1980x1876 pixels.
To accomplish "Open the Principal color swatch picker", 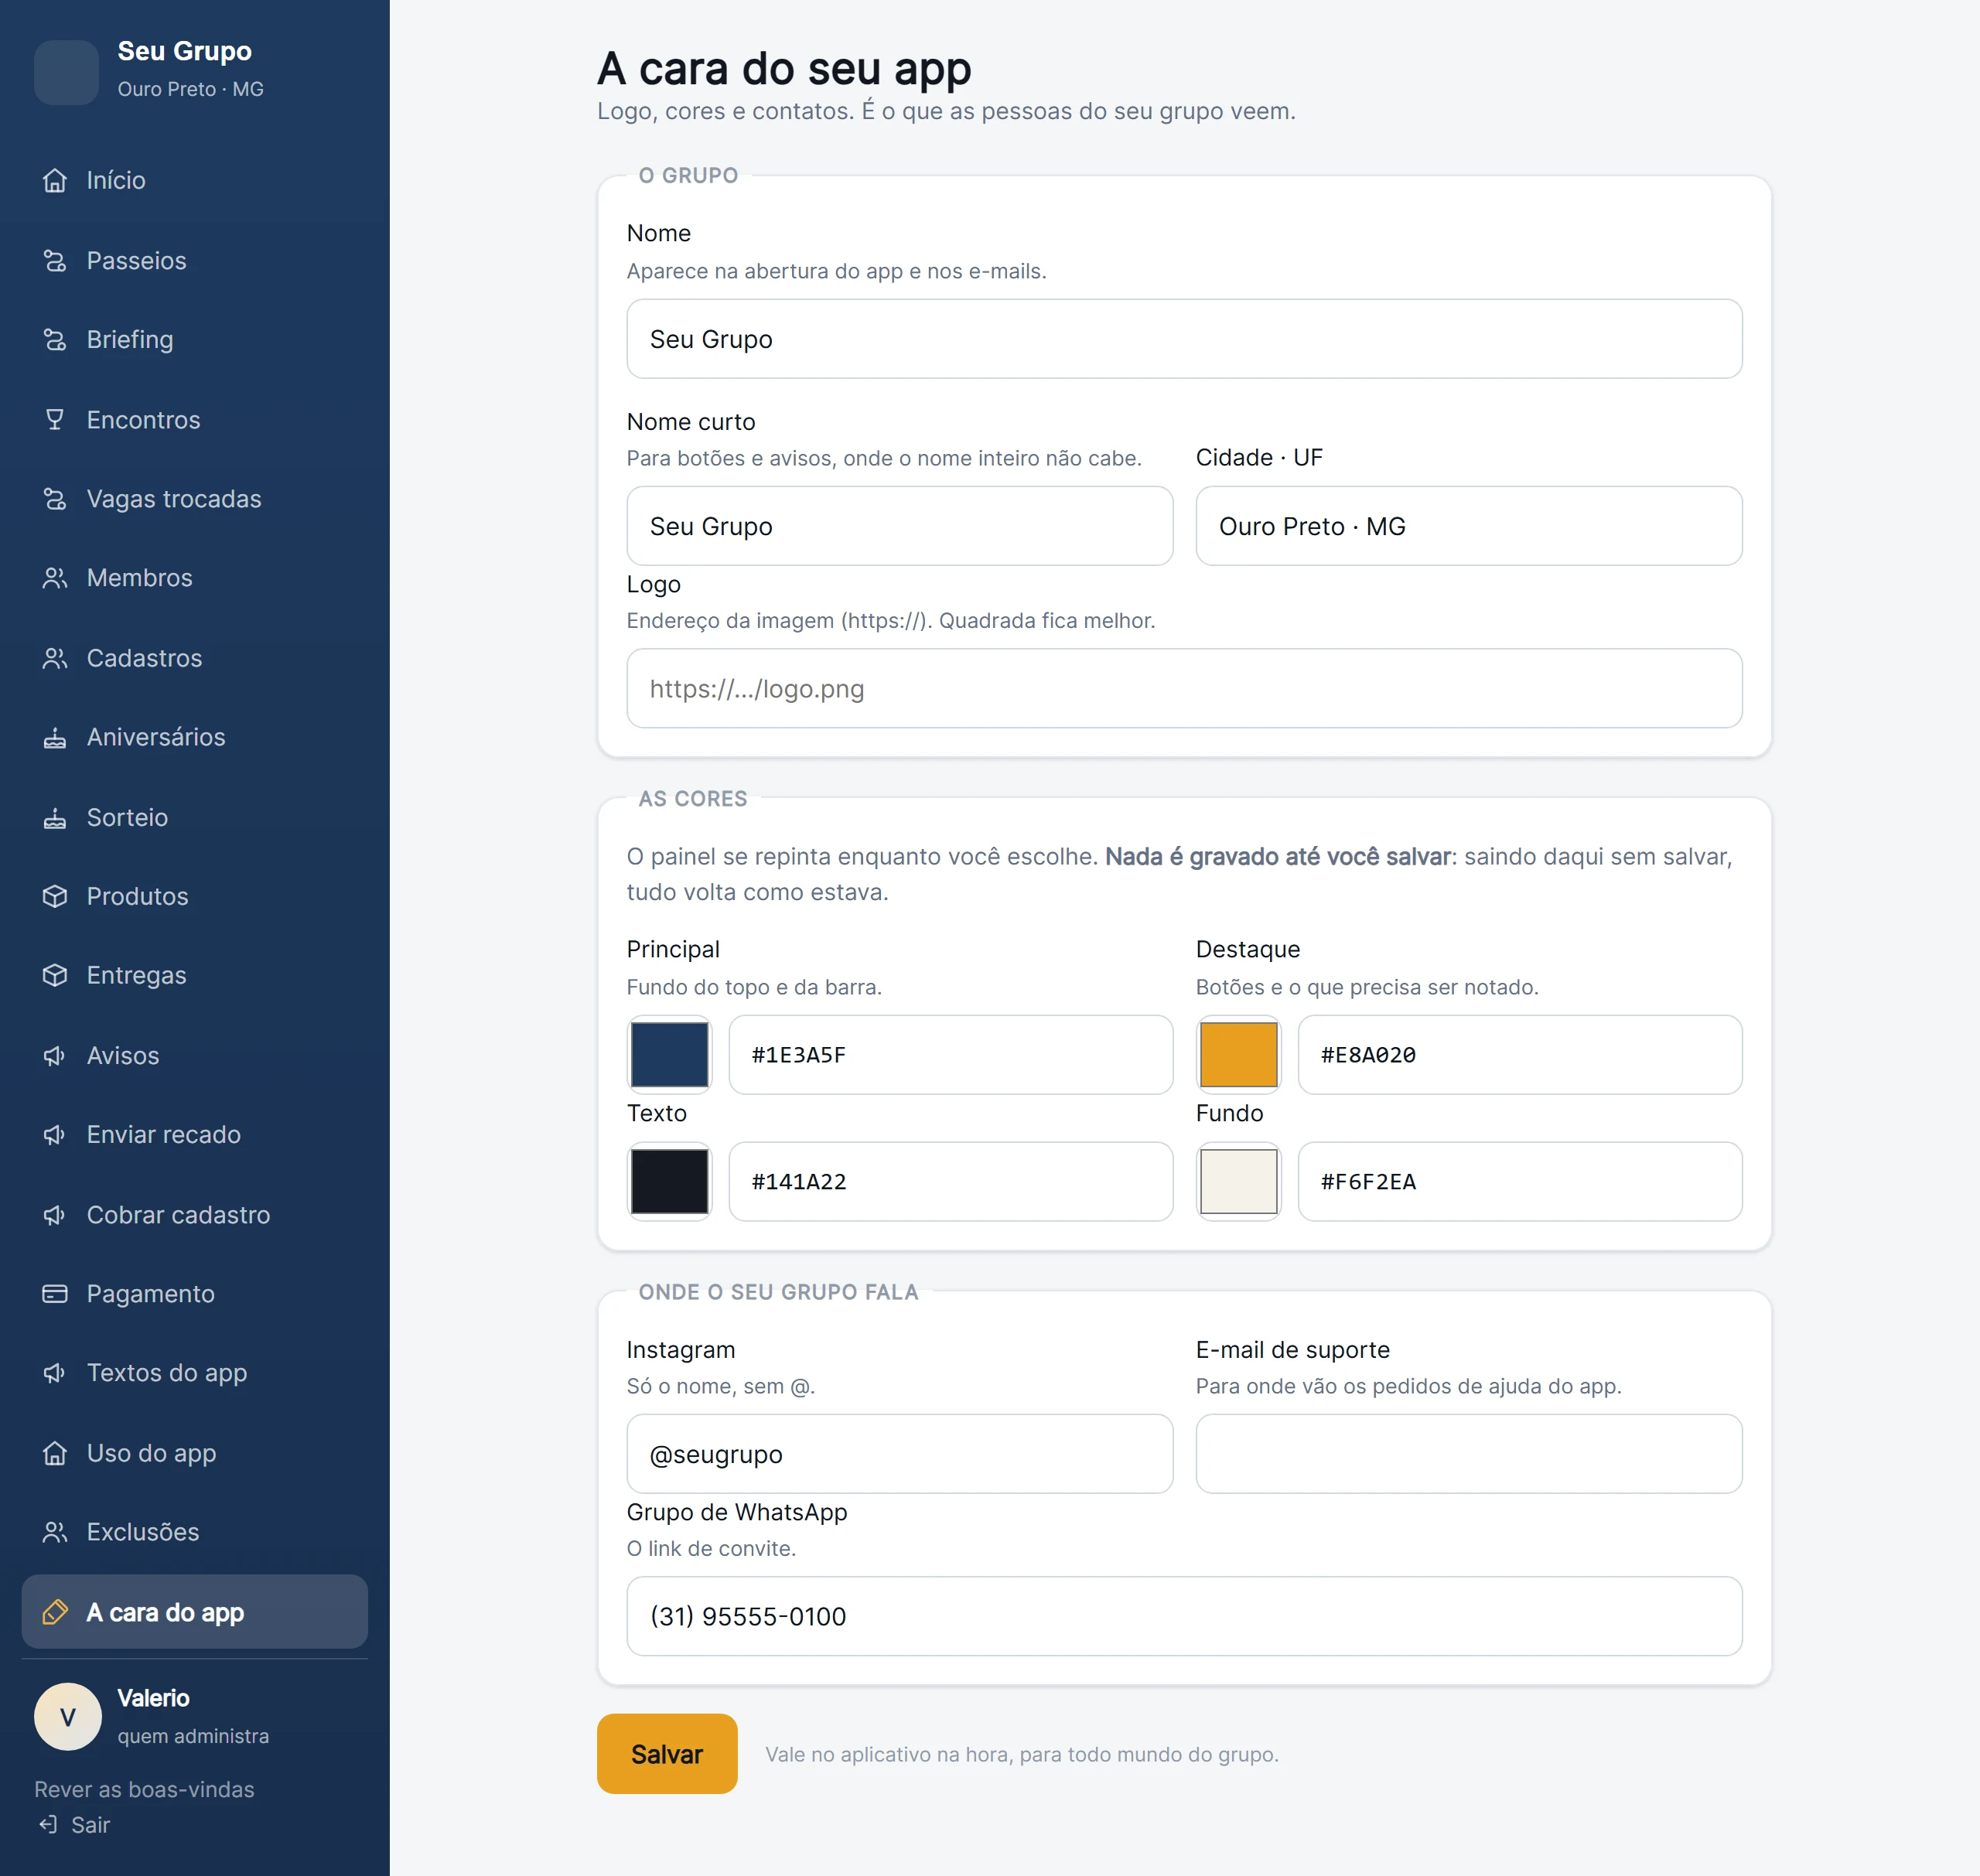I will tap(669, 1055).
